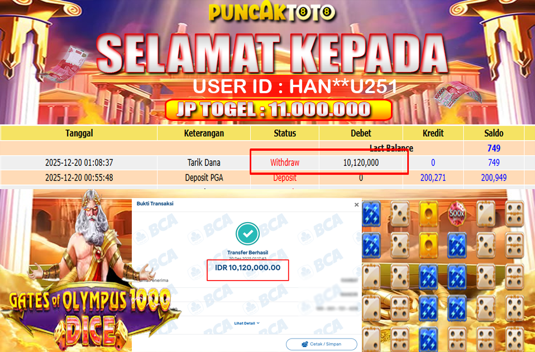Click the IDR 10,120,000.00 amount

tap(248, 268)
